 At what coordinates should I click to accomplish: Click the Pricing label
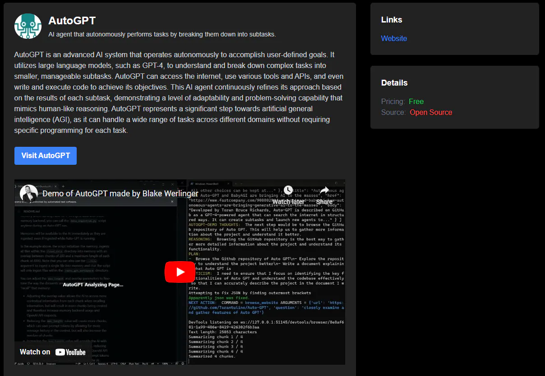[393, 101]
